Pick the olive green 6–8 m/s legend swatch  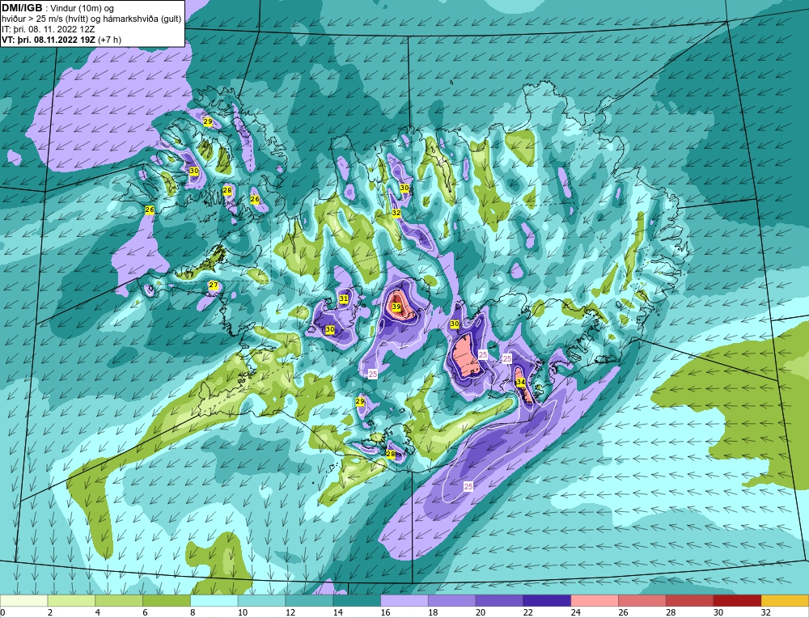(167, 600)
